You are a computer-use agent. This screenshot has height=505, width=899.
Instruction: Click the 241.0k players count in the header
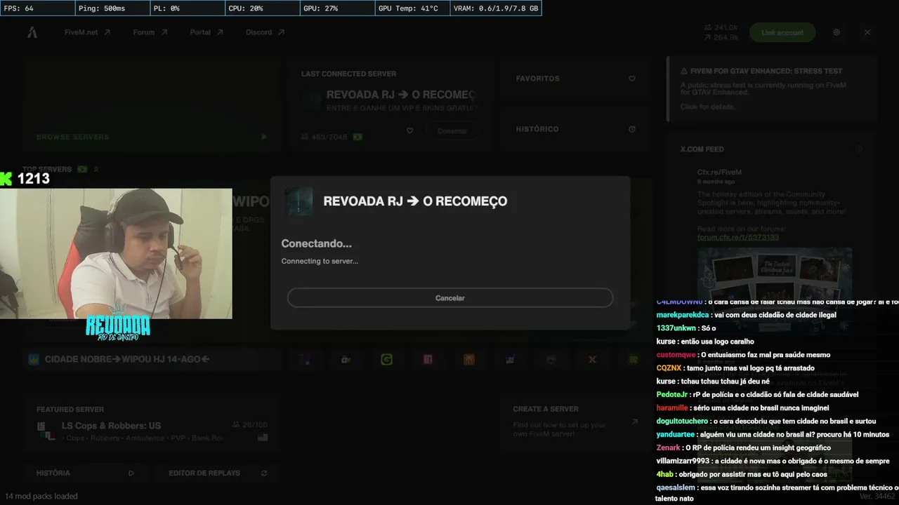tap(721, 27)
